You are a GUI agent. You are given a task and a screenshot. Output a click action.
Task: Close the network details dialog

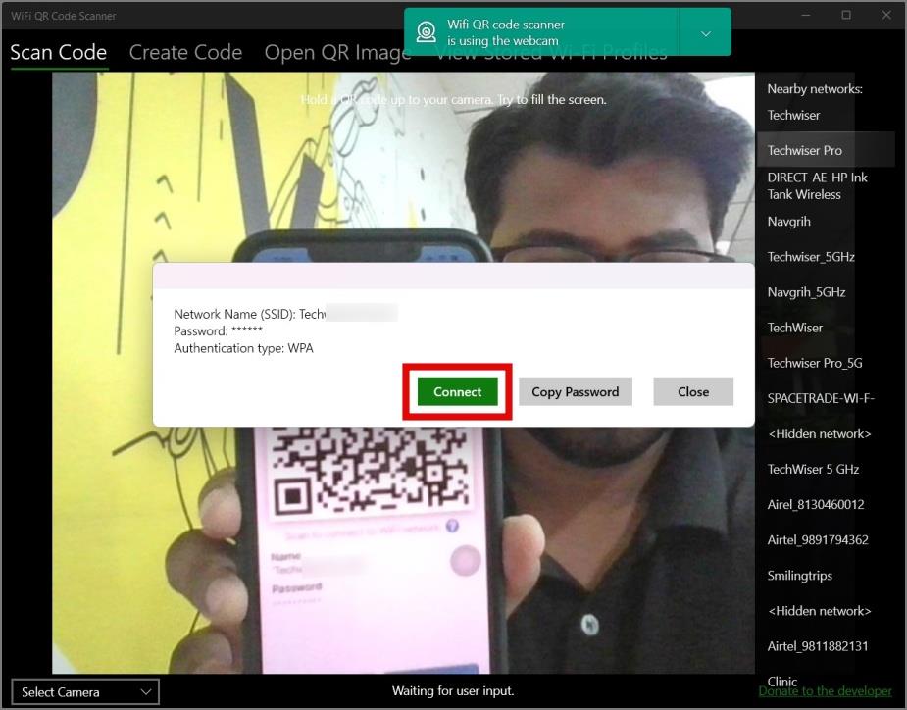coord(693,391)
